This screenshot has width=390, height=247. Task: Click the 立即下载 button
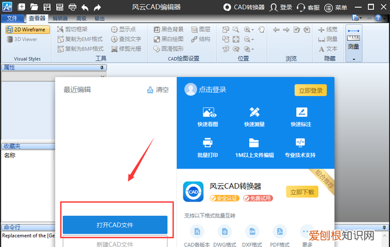[302, 192]
